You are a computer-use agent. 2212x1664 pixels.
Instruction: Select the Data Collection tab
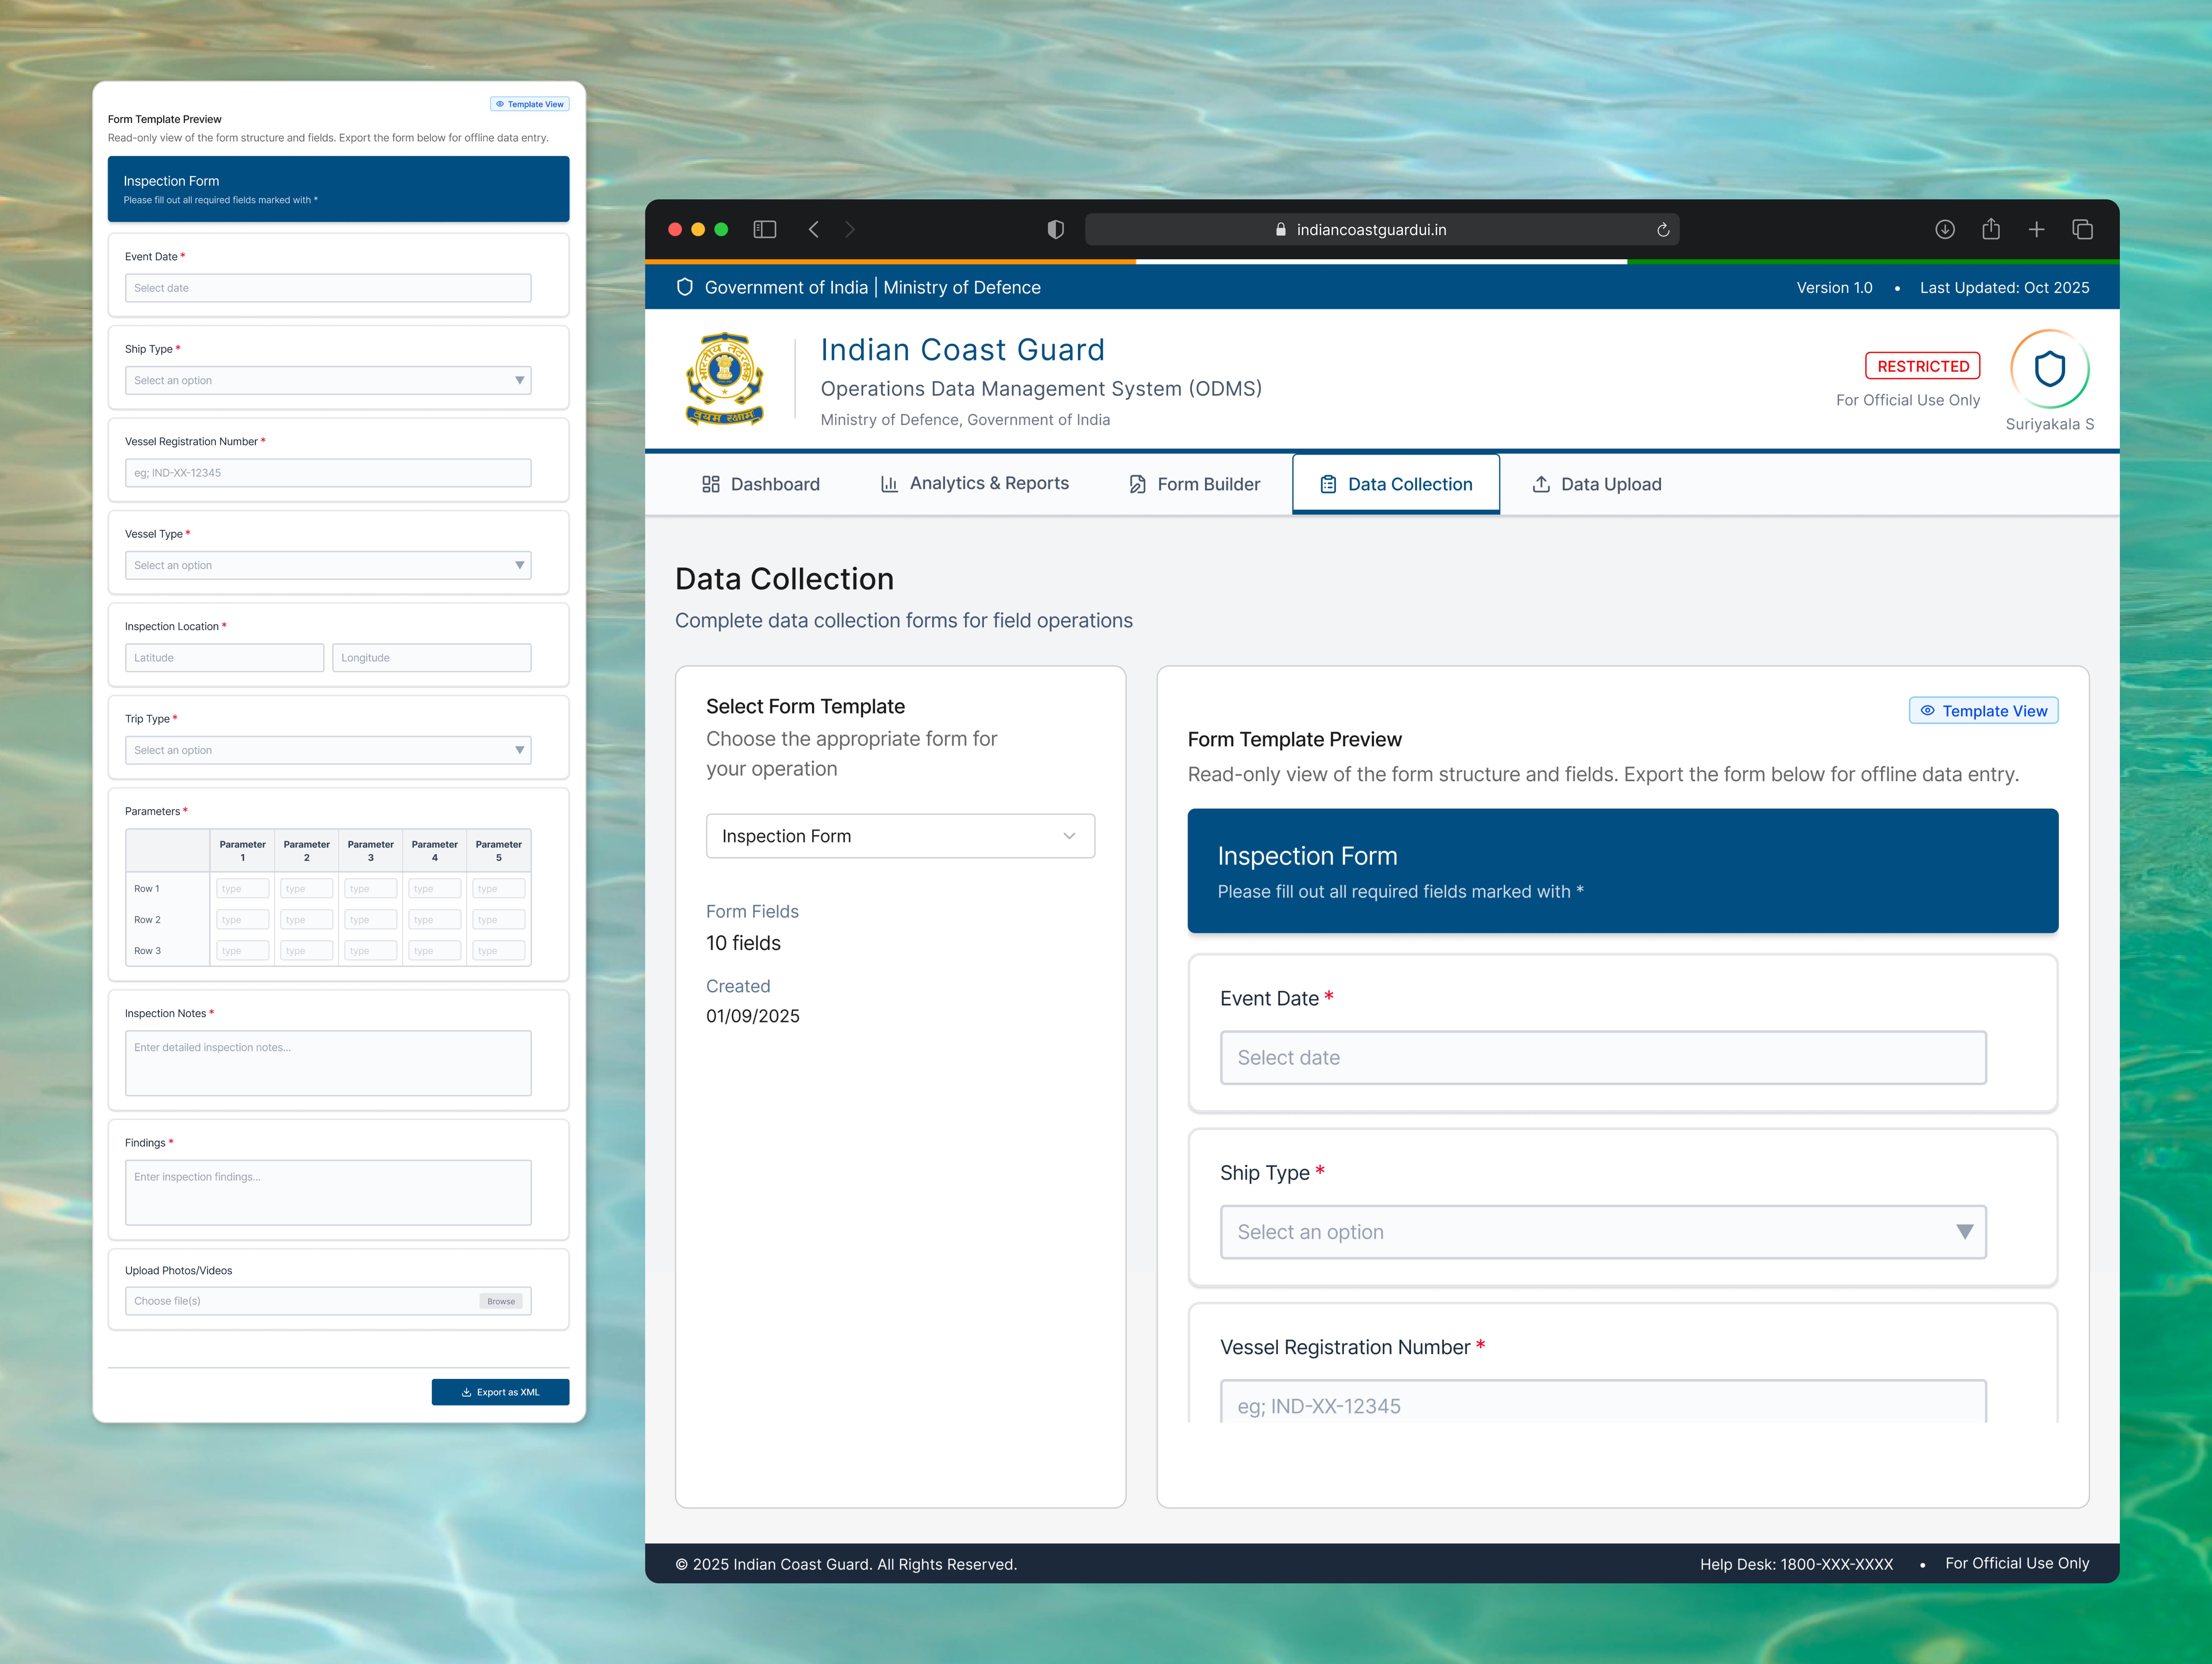(x=1396, y=484)
